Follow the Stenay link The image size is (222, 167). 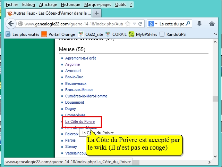(71, 146)
